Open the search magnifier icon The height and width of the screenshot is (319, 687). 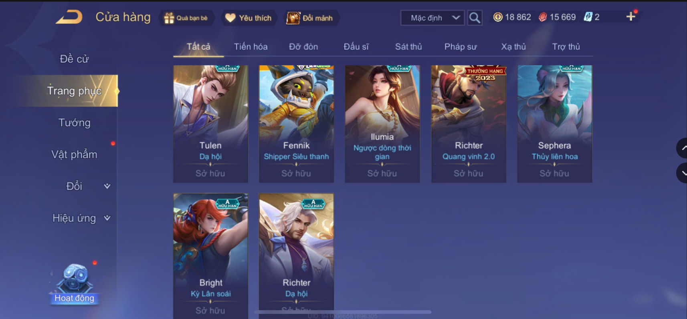point(475,18)
